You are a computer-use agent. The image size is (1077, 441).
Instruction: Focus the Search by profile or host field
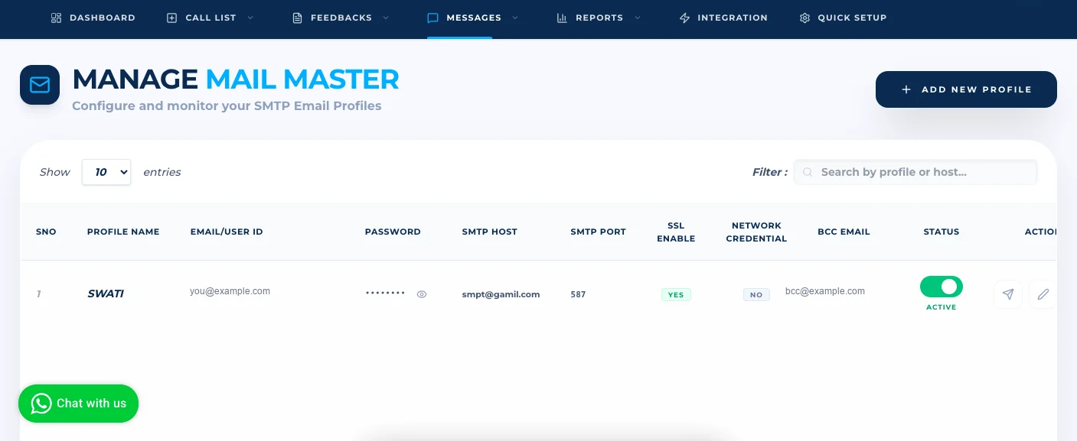click(915, 172)
